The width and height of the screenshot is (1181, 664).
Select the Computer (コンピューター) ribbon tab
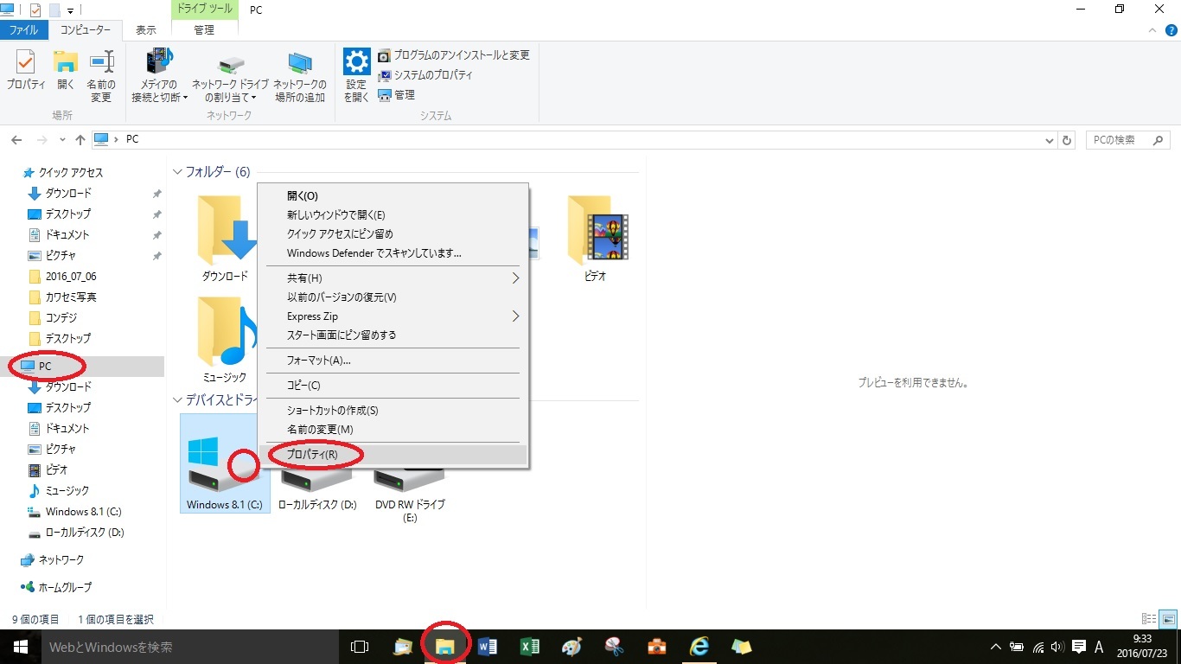[85, 29]
